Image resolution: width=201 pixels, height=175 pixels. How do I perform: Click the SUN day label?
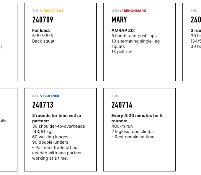[115, 96]
